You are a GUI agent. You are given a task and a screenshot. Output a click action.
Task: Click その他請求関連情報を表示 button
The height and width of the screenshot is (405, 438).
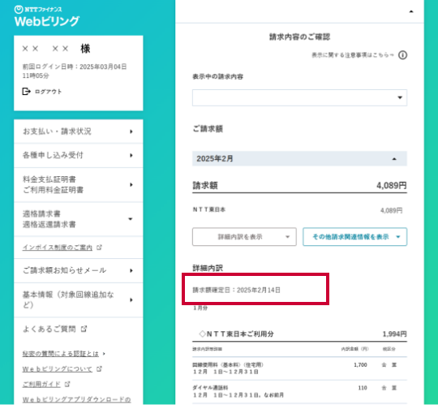click(354, 237)
